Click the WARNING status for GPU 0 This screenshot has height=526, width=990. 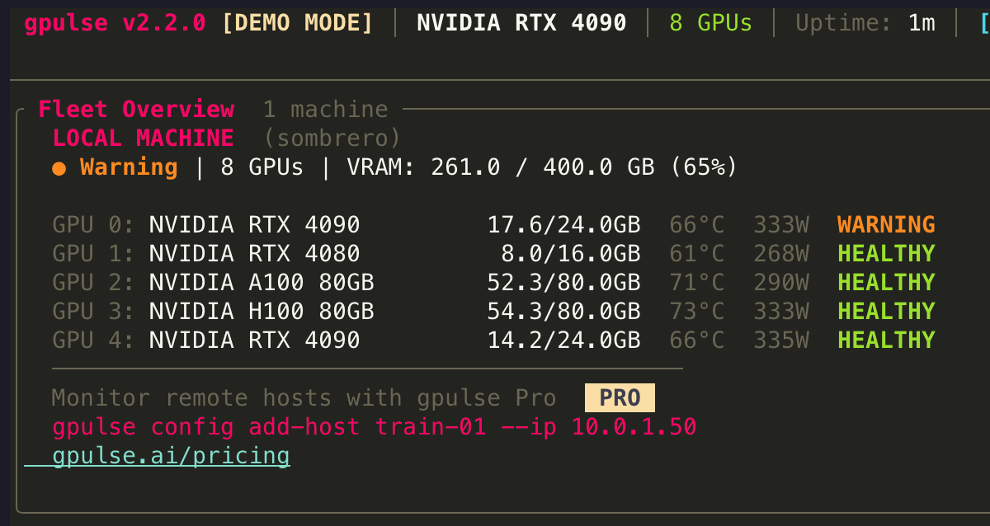tap(885, 224)
